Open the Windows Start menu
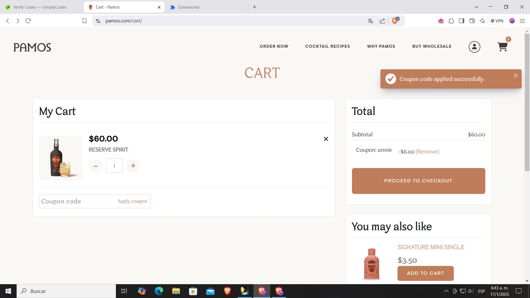 pos(8,291)
